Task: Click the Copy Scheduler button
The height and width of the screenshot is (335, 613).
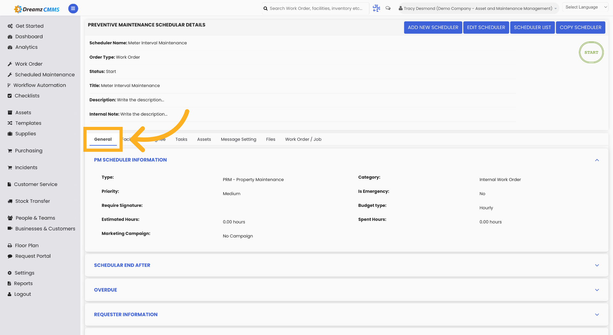Action: tap(580, 27)
